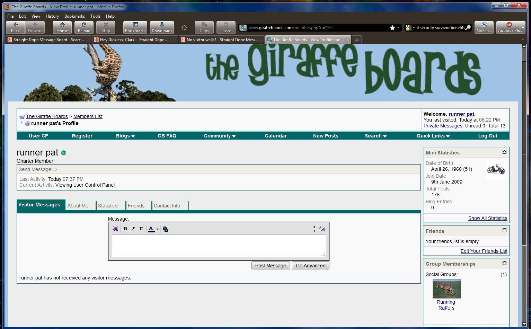This screenshot has width=531, height=329.
Task: Click the search magnifier icon
Action: click(x=468, y=28)
